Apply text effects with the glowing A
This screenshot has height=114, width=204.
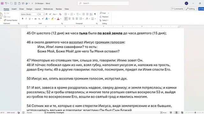tap(47, 19)
